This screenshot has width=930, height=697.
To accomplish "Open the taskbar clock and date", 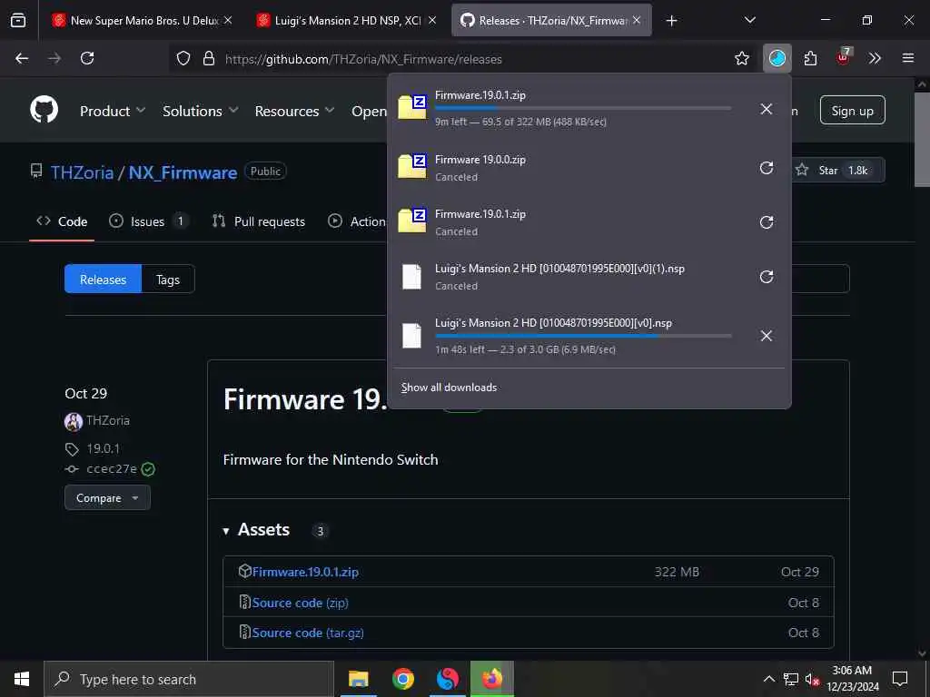I will coord(852,679).
